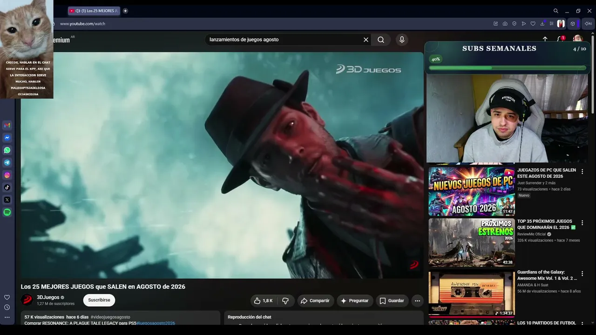
Task: Open the browser AI assistant button
Action: click(589, 24)
